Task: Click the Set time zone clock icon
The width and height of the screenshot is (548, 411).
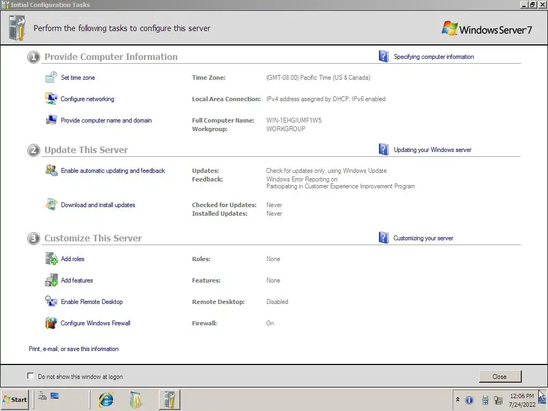Action: click(x=51, y=77)
